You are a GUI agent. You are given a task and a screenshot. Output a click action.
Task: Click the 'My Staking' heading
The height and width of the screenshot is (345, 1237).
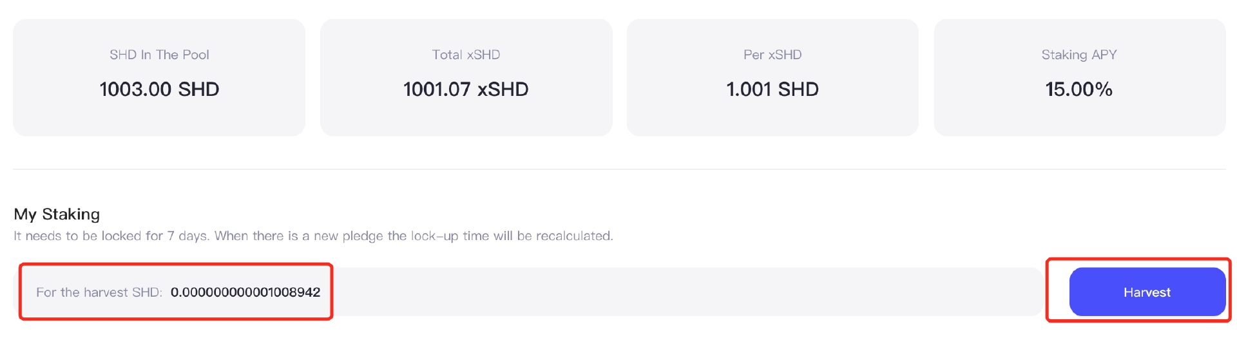point(57,214)
